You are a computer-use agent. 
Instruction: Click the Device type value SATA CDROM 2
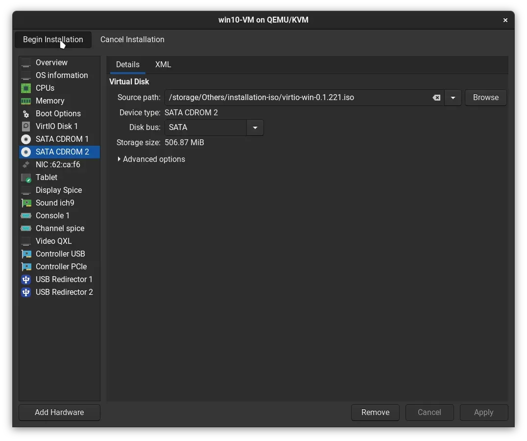(191, 113)
